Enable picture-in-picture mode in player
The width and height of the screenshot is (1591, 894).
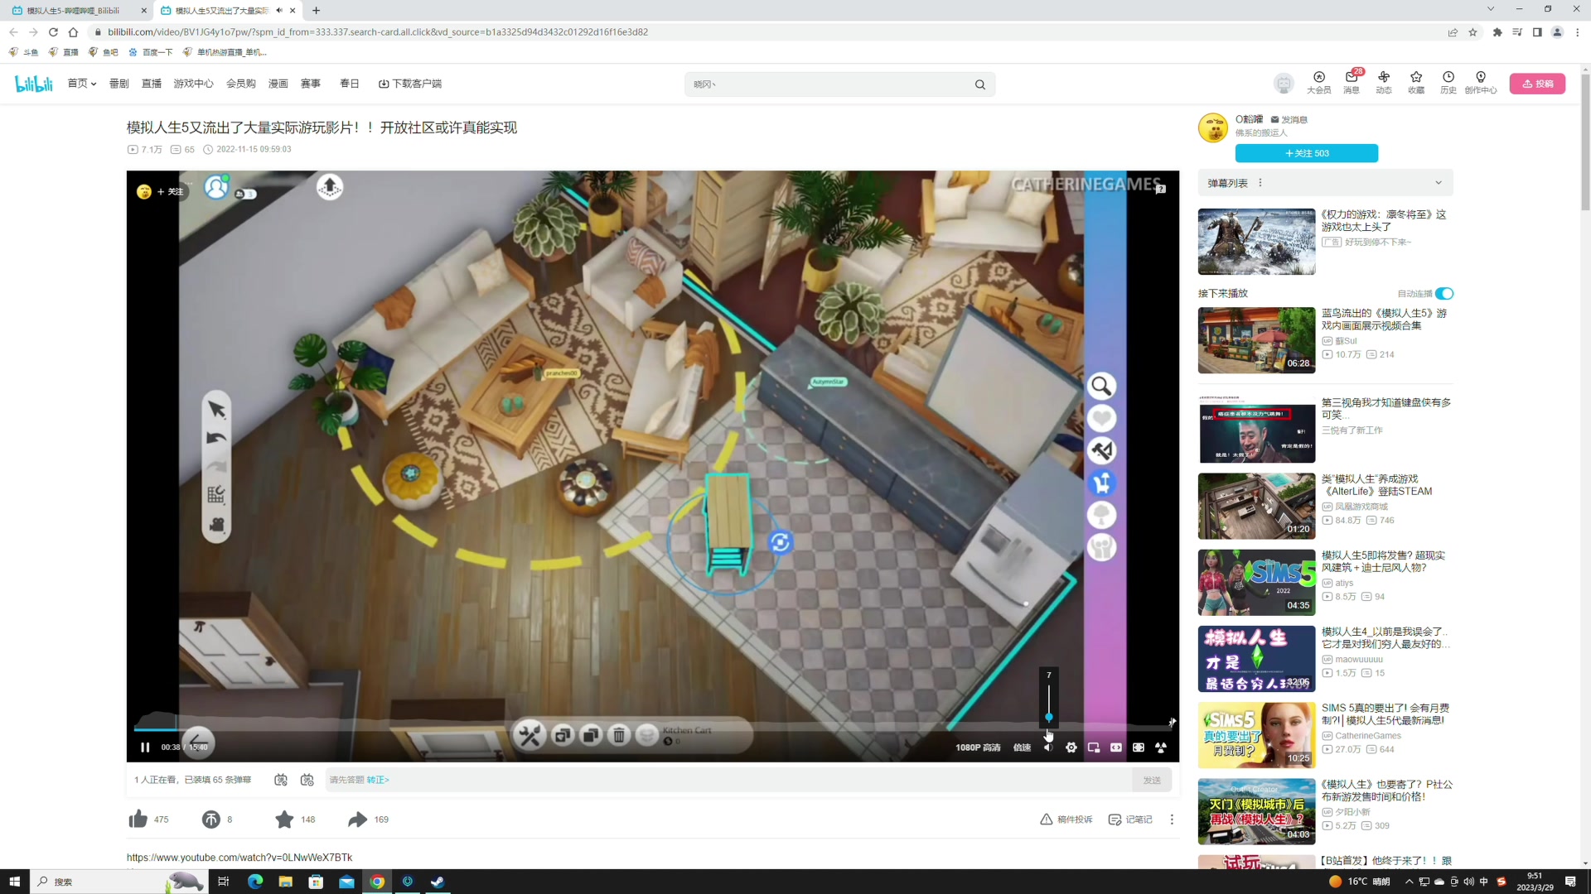tap(1094, 747)
